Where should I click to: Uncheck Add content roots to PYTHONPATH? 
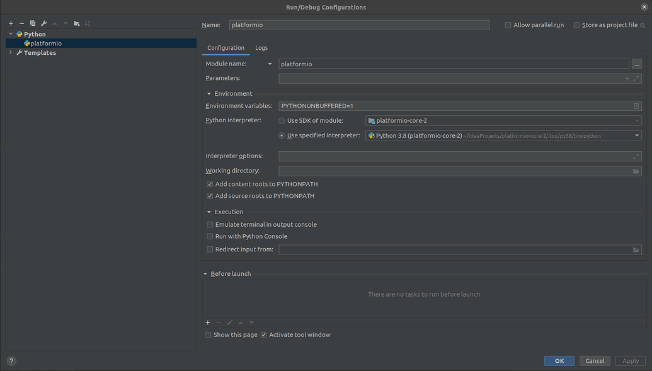tap(210, 184)
